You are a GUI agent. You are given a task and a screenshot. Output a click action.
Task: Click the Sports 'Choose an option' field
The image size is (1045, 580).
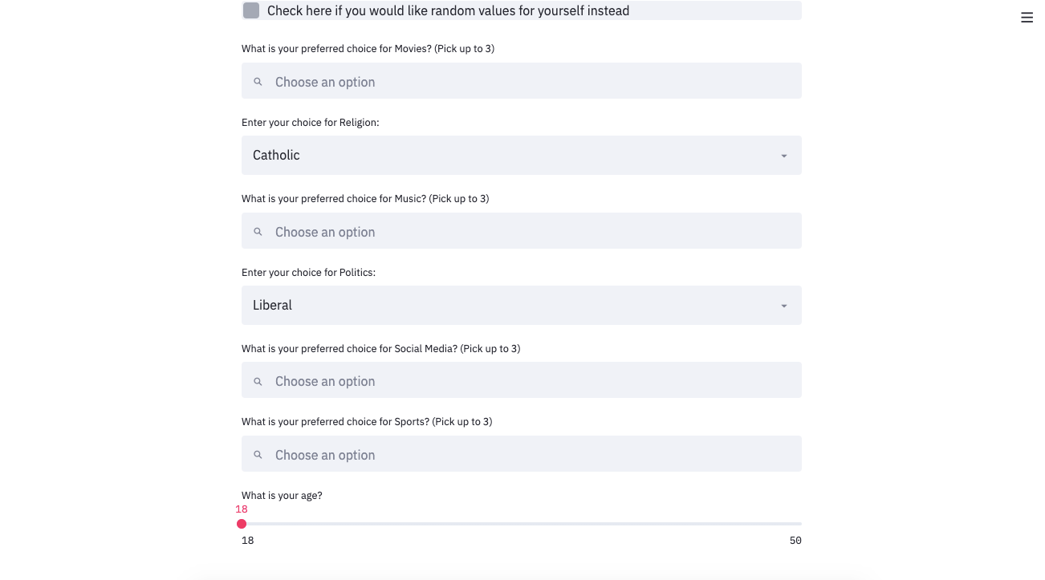(x=522, y=454)
